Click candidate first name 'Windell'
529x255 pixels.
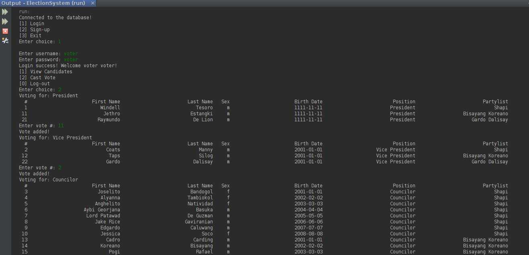point(110,108)
